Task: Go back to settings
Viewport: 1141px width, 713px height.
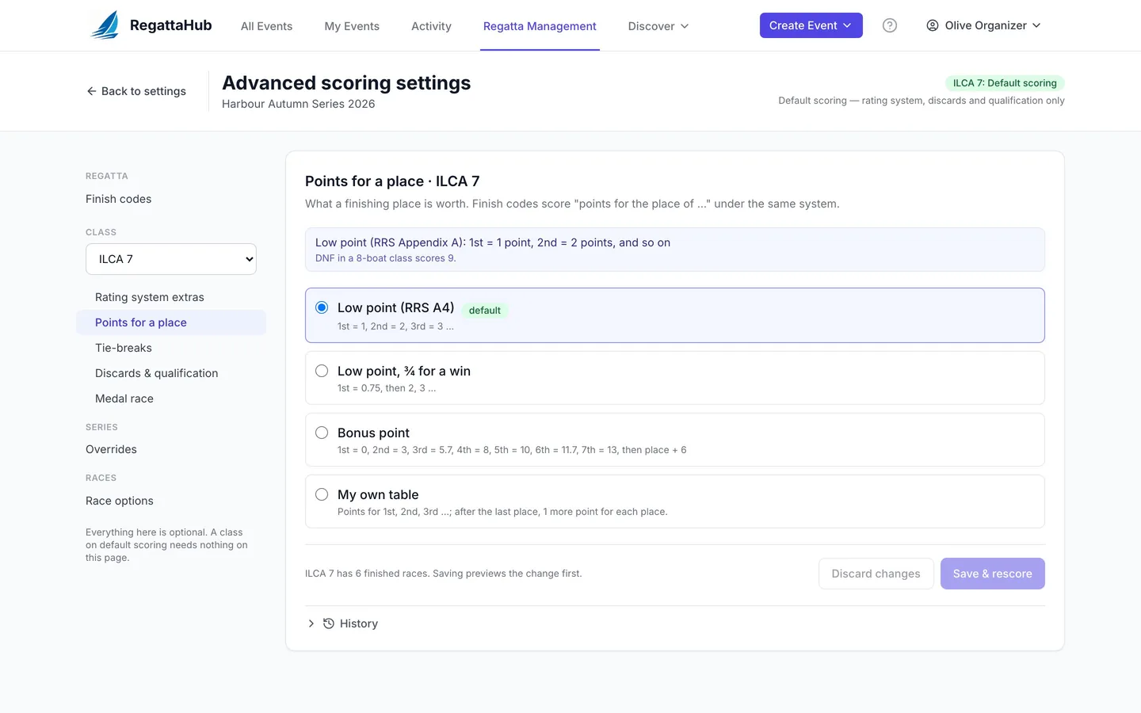Action: (x=136, y=91)
